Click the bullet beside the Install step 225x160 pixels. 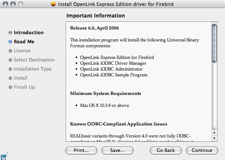pyautogui.click(x=10, y=78)
